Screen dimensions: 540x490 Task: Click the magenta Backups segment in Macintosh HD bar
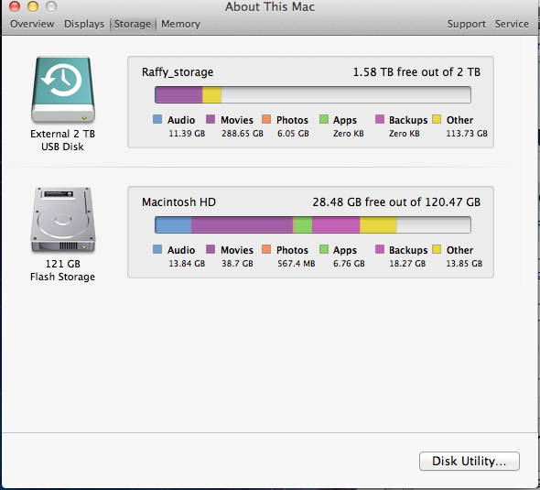(336, 225)
